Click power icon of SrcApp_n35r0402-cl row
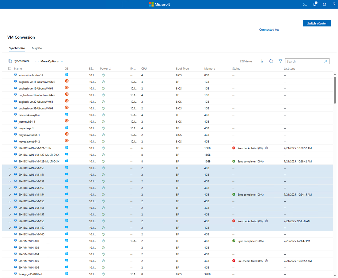 click(103, 274)
